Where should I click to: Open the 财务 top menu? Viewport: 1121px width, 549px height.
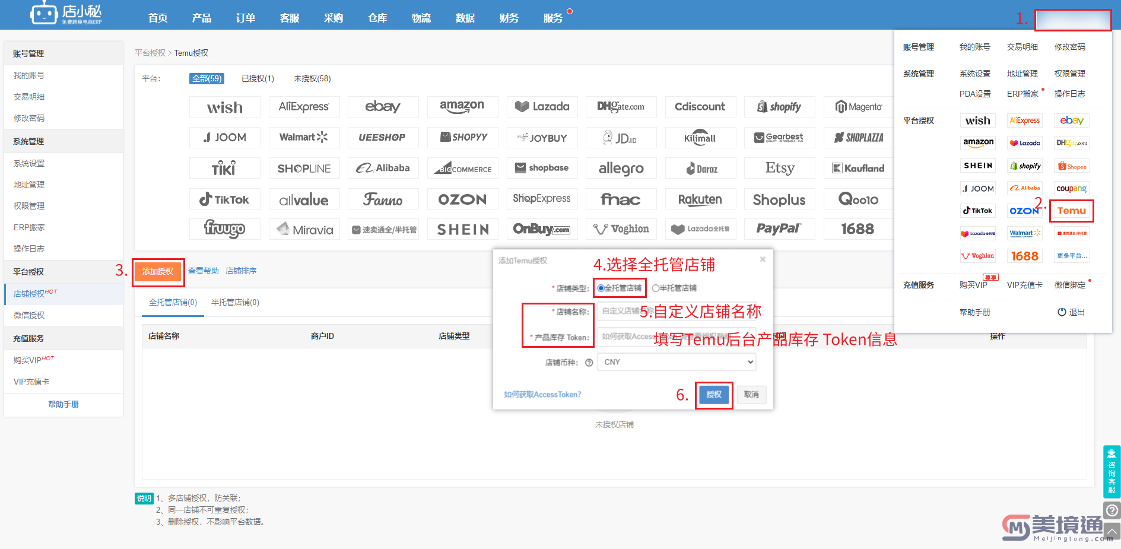click(x=509, y=18)
